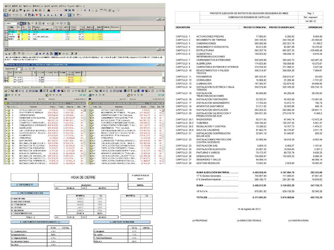Click the red record dot toolbar icon
Image resolution: width=334 pixels, height=250 pixels.
coord(37,15)
